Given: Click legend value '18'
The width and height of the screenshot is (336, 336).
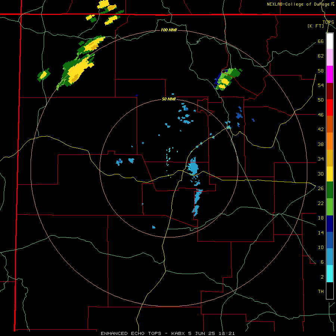Looking at the screenshot, I should pos(321,218).
